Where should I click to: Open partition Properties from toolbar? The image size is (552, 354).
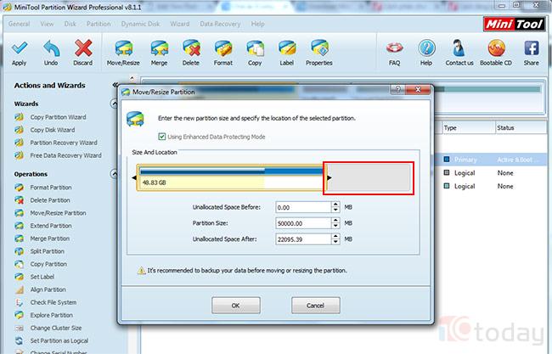[x=319, y=48]
